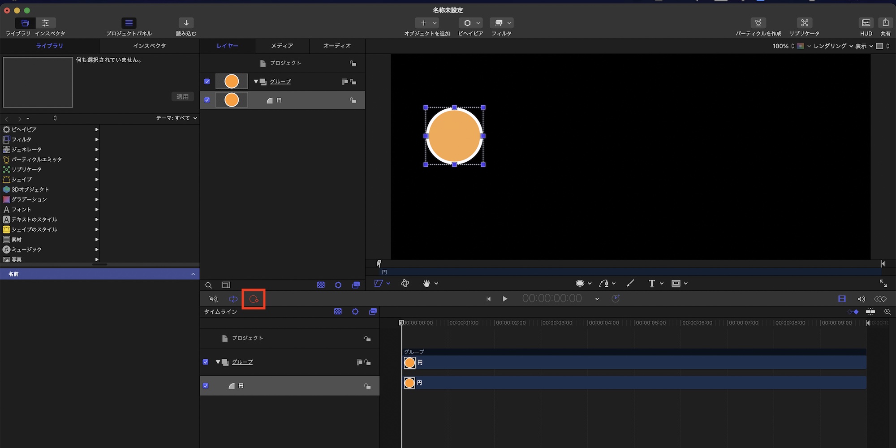Uncheck the グループ layer visibility checkbox
Viewport: 896px width, 448px height.
coord(207,82)
